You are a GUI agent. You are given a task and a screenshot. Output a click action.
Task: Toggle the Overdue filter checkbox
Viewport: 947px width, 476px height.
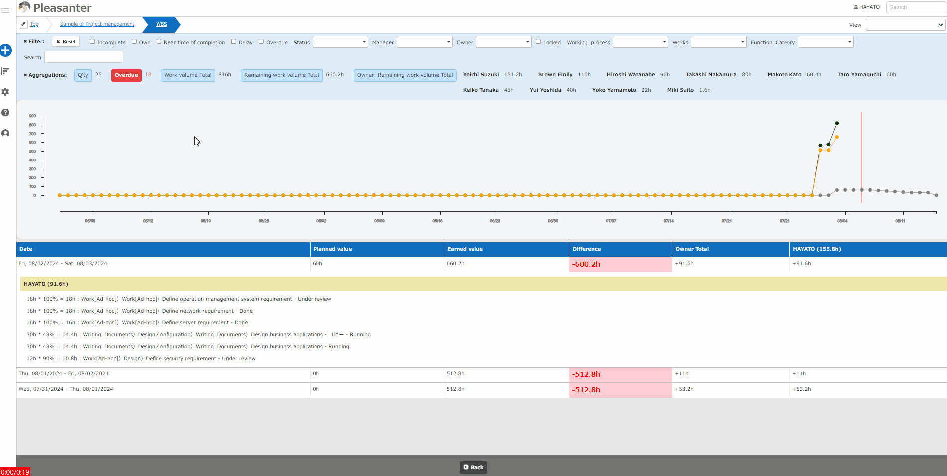click(x=261, y=42)
